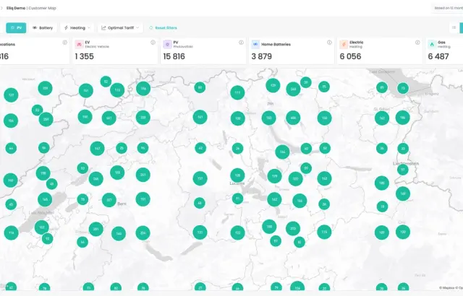
Task: Select the Electric heating count 6 056
Action: point(350,56)
